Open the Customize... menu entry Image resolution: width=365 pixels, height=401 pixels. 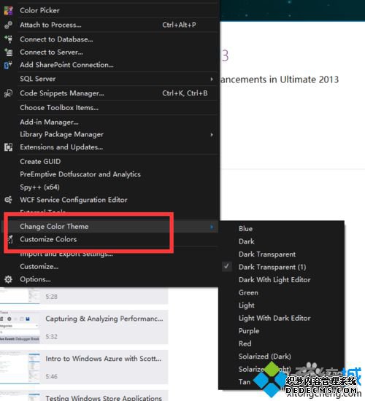pos(39,266)
